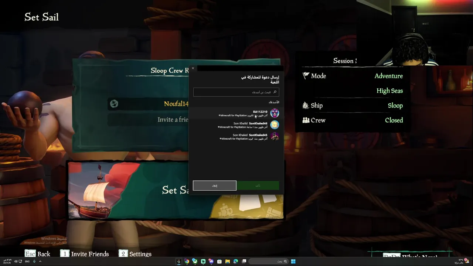
Task: Open the green app icon on the taskbar
Action: click(x=203, y=262)
